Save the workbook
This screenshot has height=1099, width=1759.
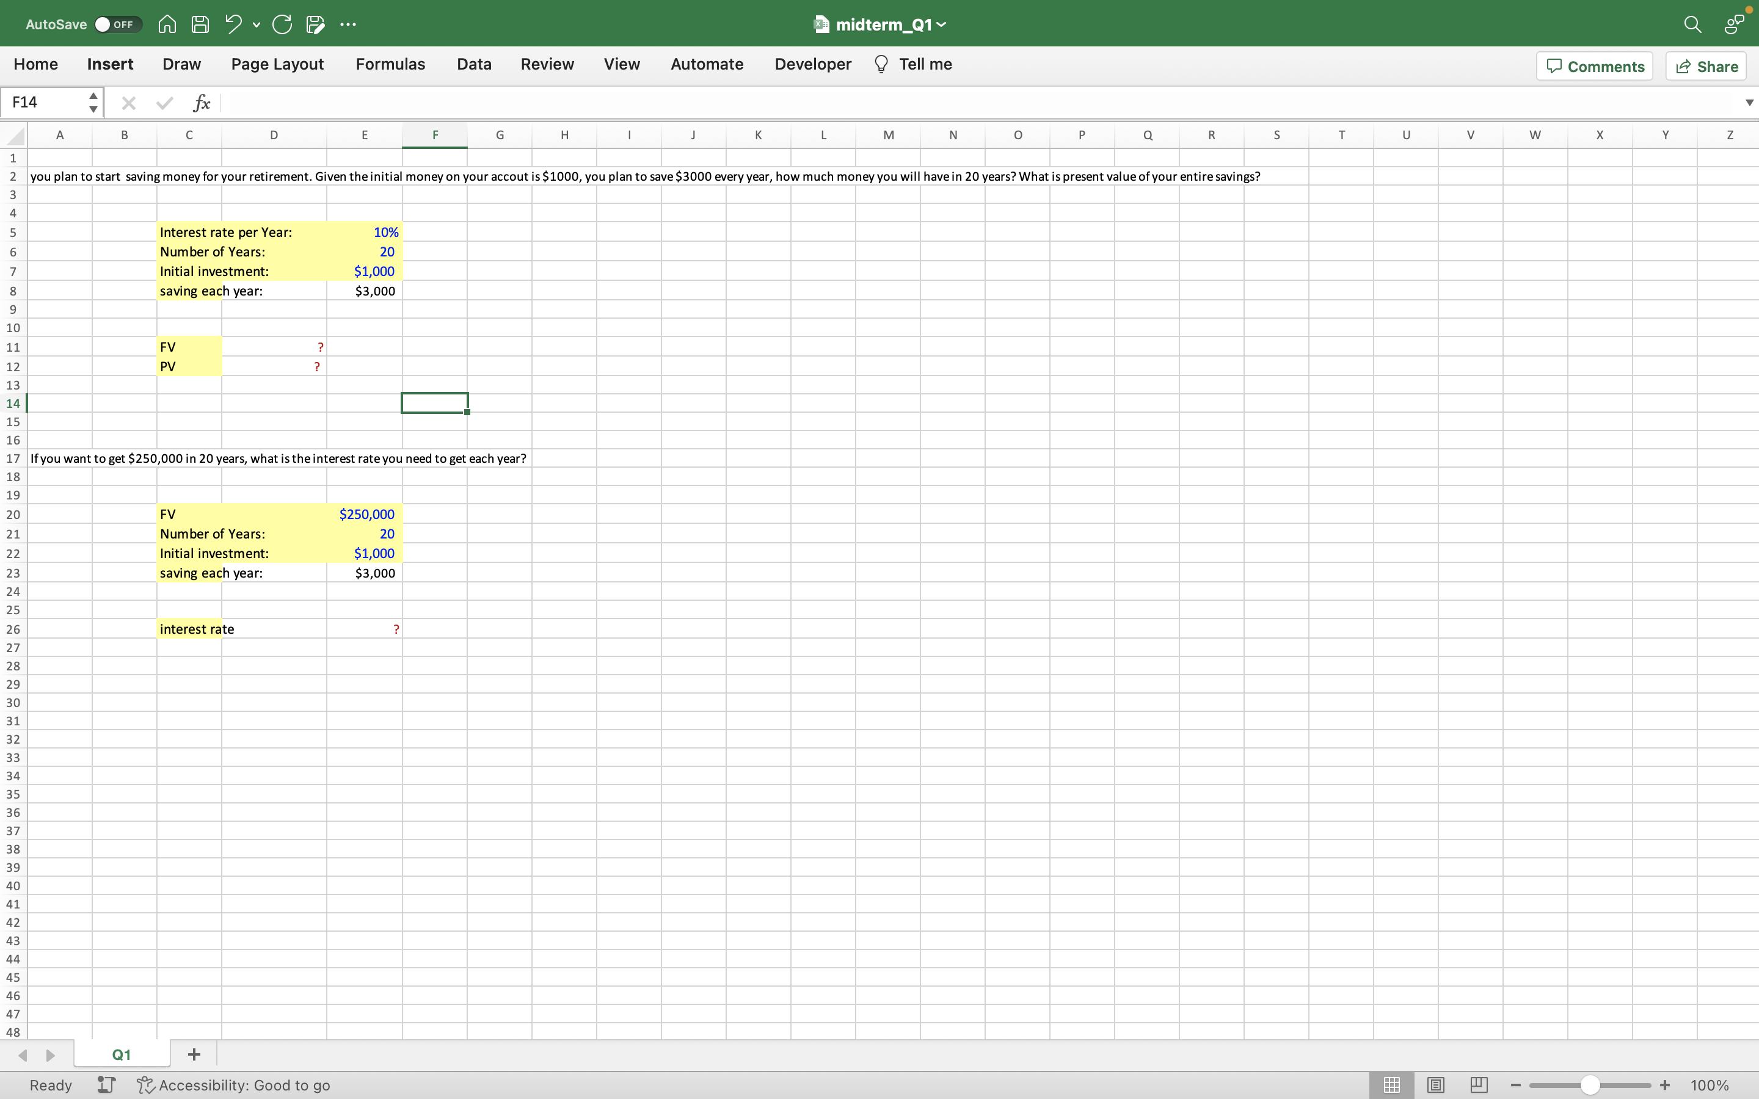pos(200,24)
